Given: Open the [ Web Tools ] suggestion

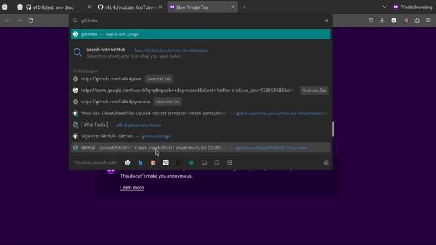Looking at the screenshot, I should pos(201,125).
